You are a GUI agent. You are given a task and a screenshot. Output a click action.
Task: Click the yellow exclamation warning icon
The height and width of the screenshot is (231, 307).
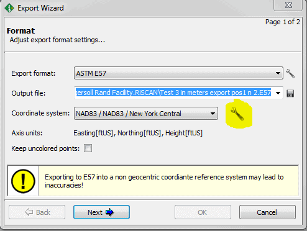point(23,181)
